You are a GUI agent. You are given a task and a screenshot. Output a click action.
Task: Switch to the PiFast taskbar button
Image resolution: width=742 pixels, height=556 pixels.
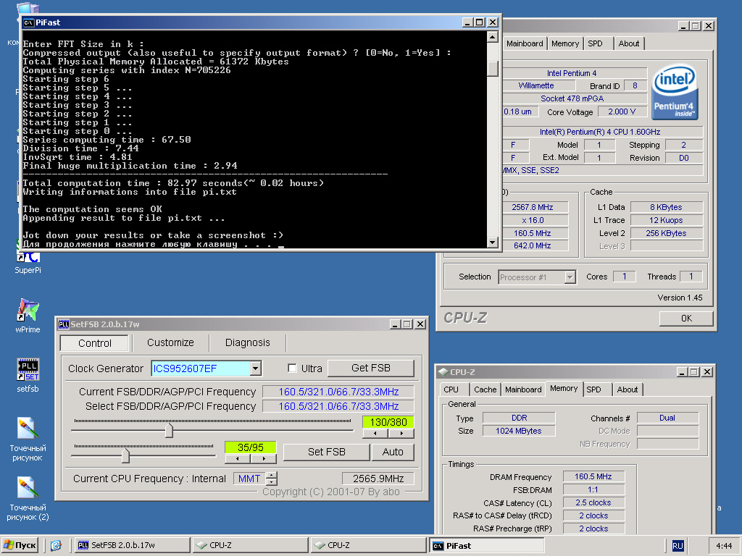(487, 545)
